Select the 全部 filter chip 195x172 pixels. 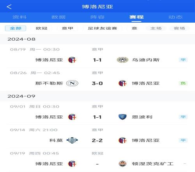[16, 28]
